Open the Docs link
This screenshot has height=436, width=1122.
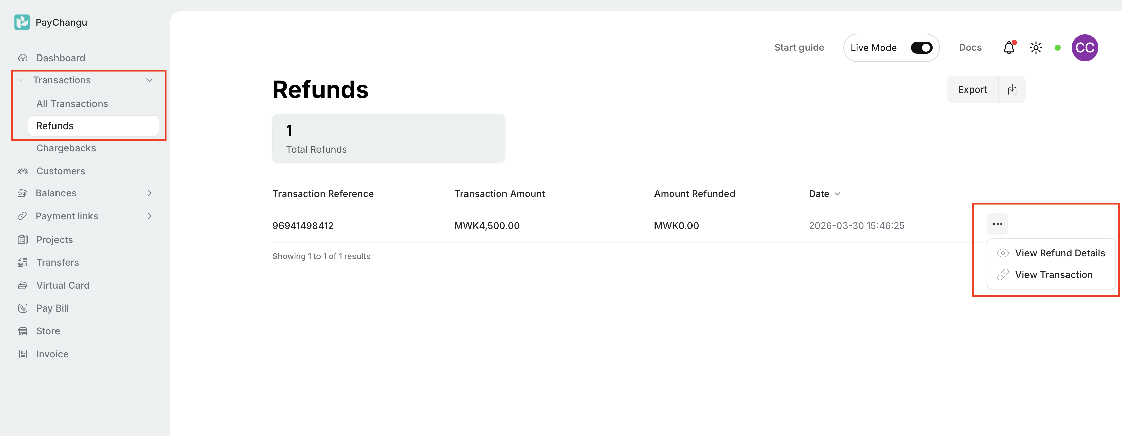(970, 48)
